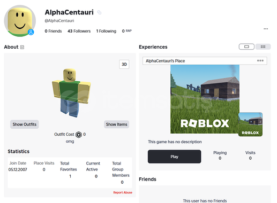277x203 pixels.
Task: Select the small Roblox game thumbnail
Action: (250, 124)
